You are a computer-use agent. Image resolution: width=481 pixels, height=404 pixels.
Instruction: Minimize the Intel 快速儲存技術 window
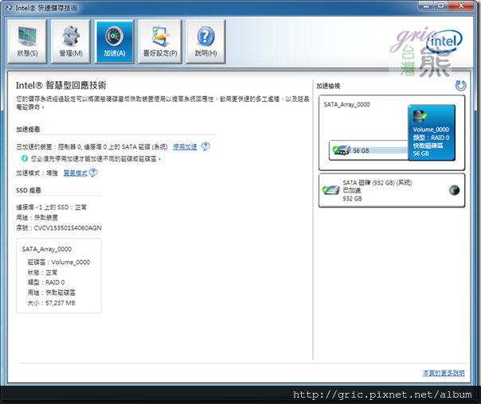point(426,6)
